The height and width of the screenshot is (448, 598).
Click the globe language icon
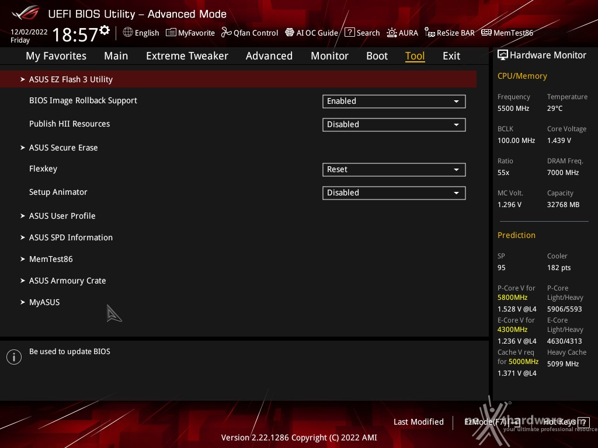coord(128,33)
